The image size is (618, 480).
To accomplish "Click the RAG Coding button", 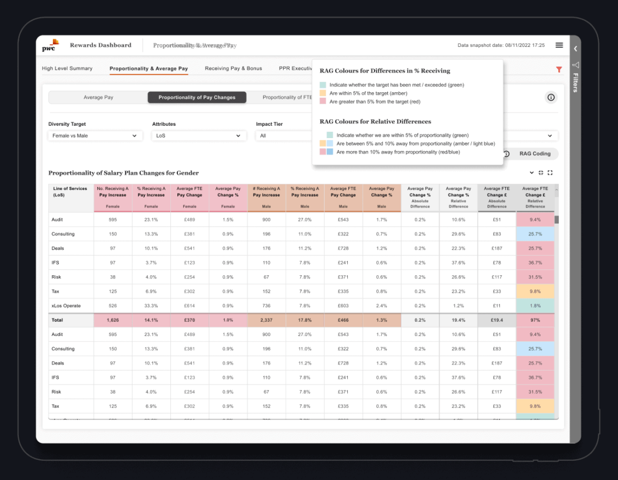I will click(534, 154).
